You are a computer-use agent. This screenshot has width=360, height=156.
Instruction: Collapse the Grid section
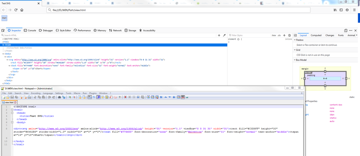pyautogui.click(x=295, y=50)
